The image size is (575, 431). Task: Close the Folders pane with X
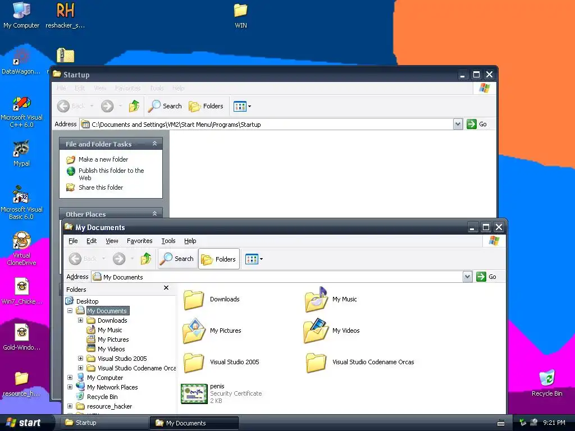[166, 288]
